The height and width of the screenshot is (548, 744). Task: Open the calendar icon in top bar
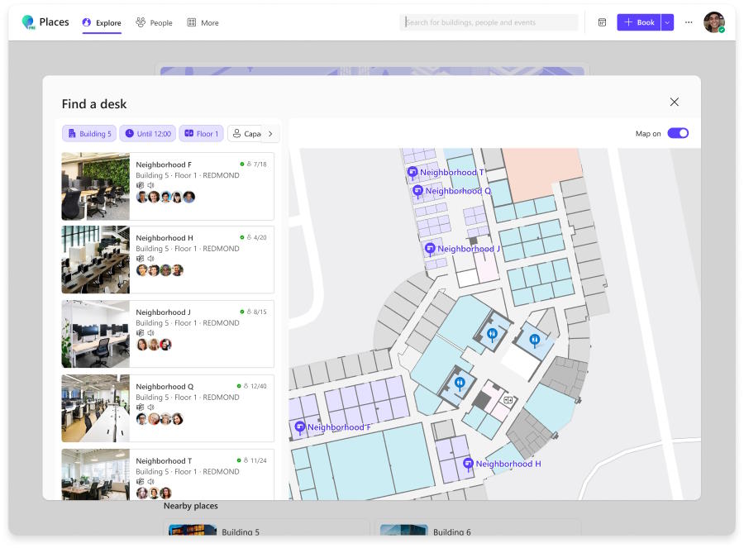pyautogui.click(x=602, y=22)
